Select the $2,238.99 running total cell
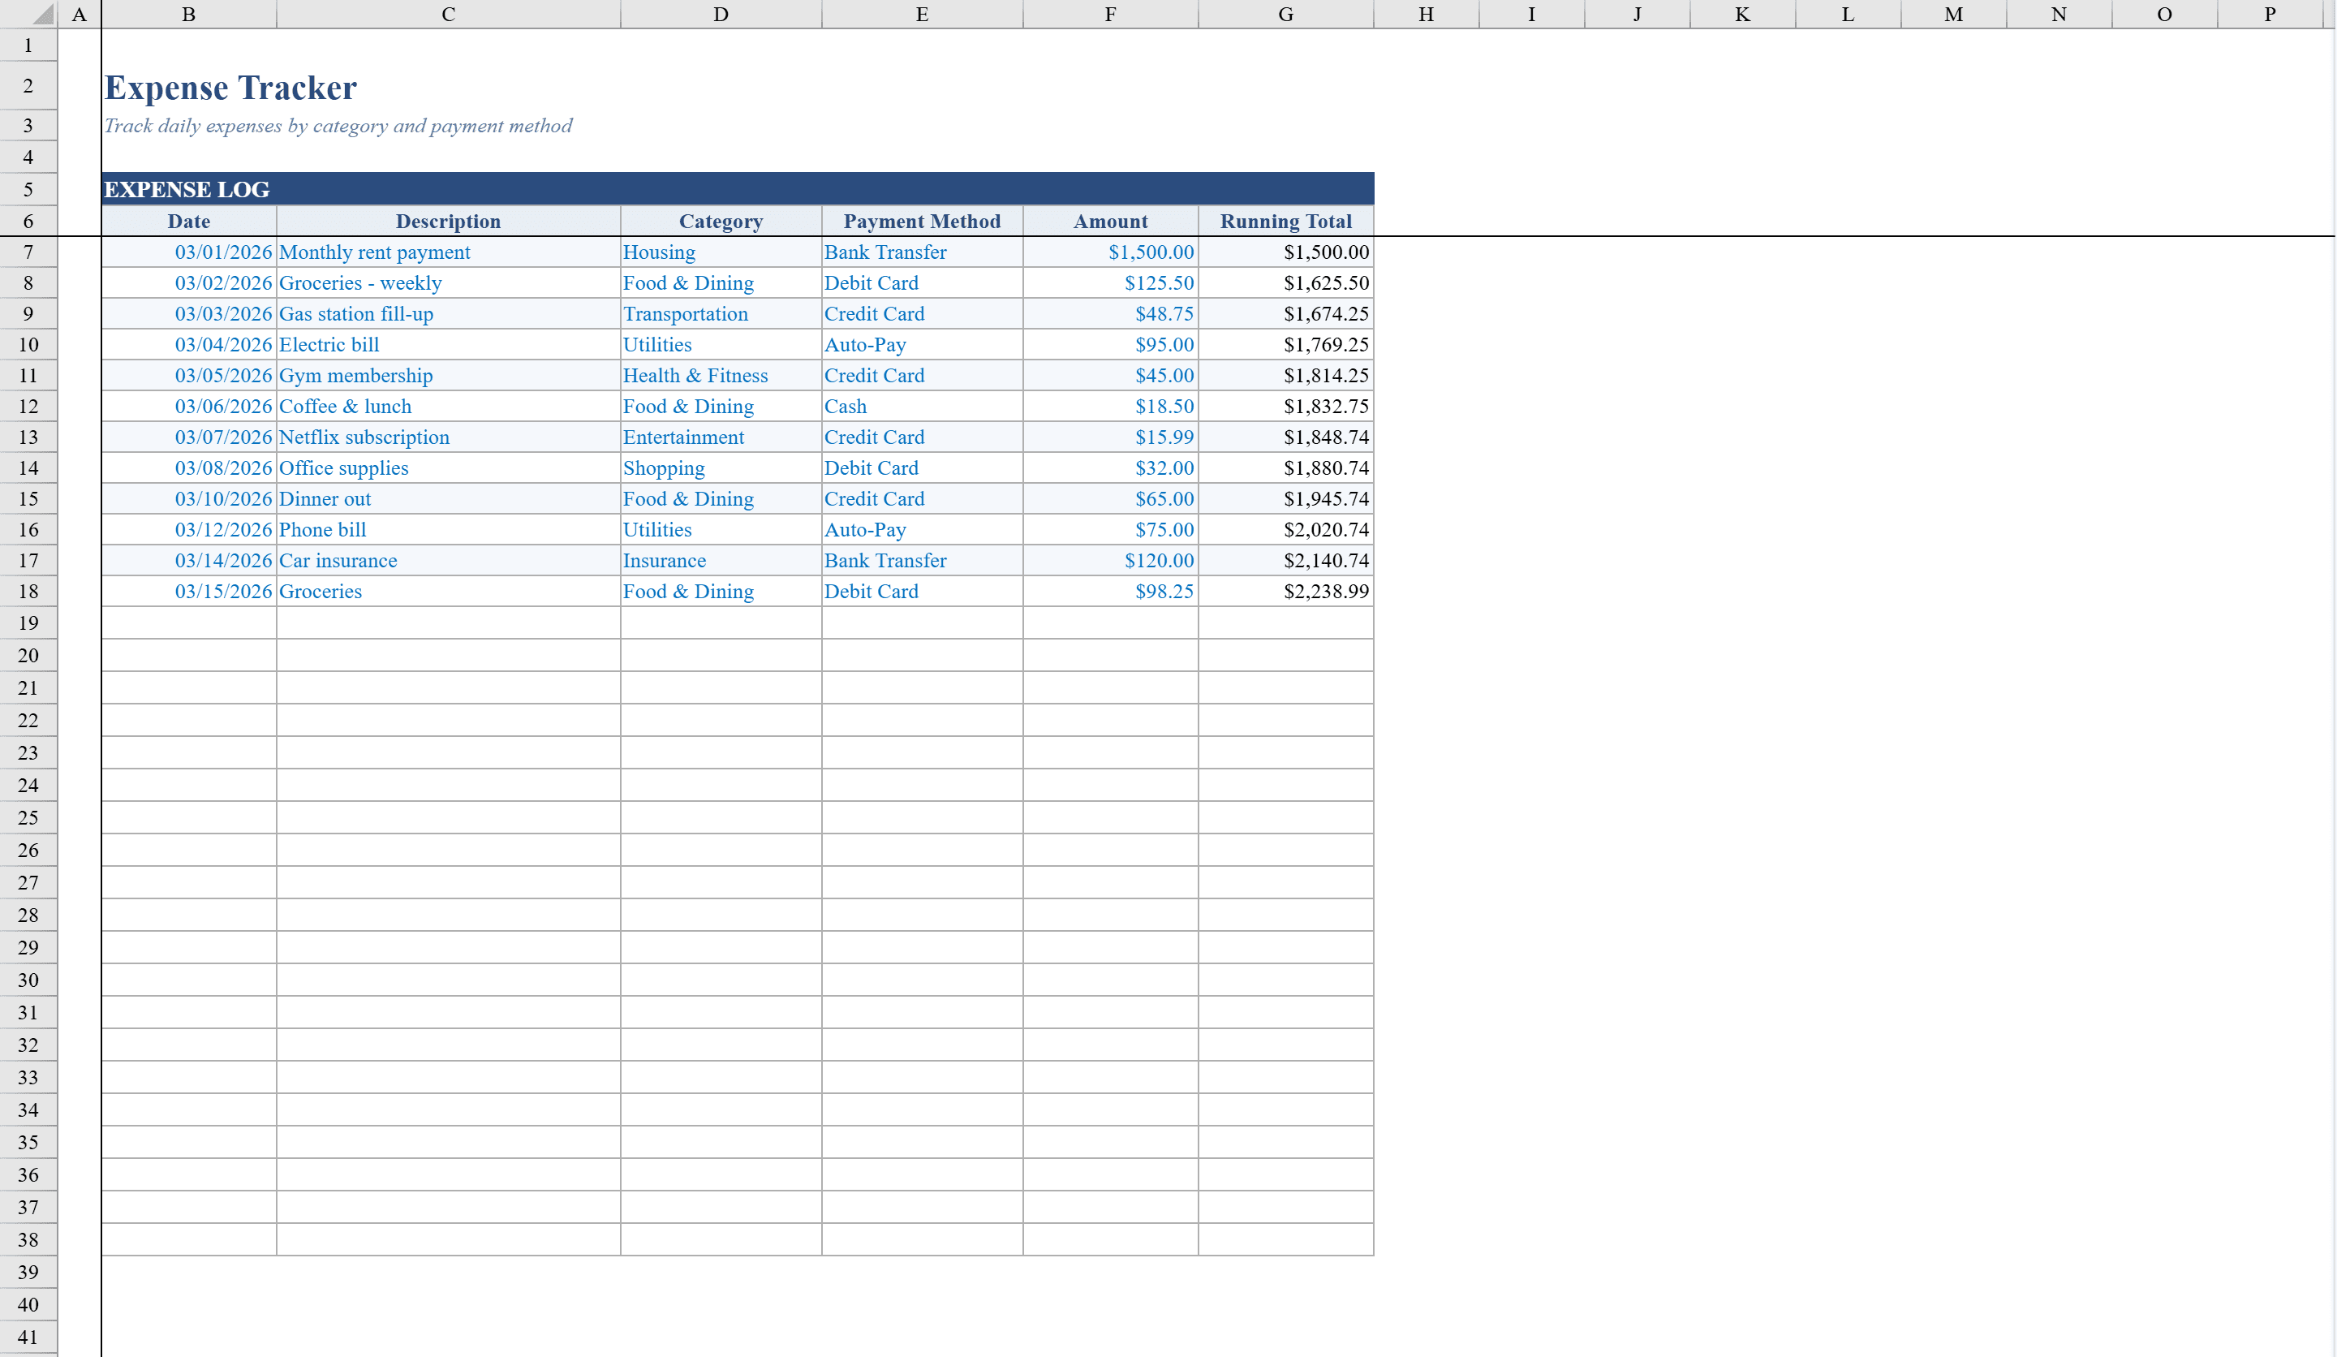Screen dimensions: 2337x1357 [x=1285, y=591]
